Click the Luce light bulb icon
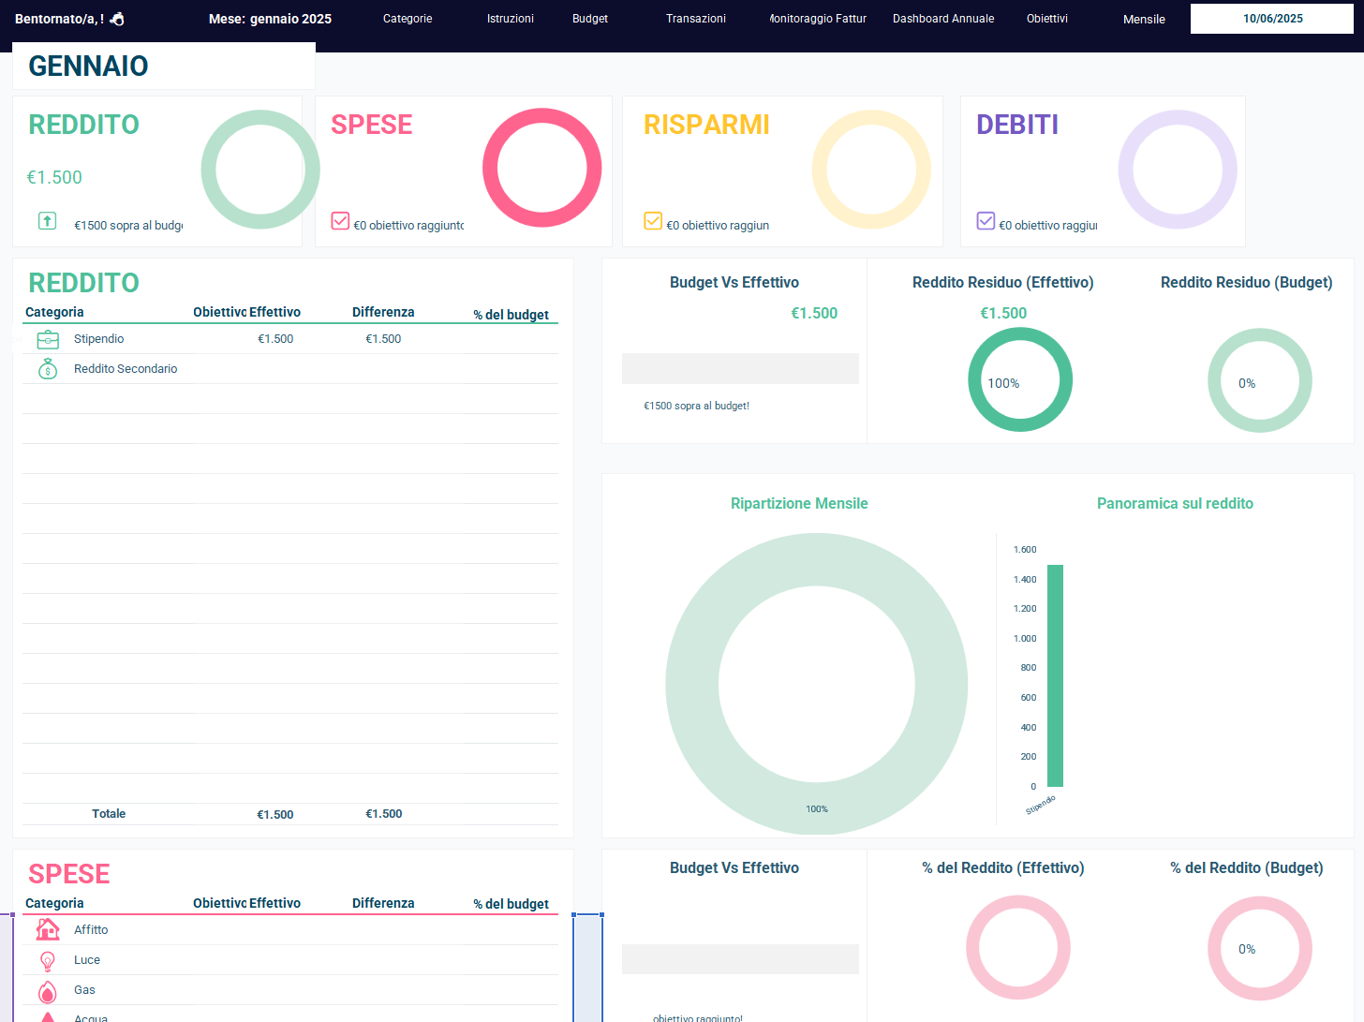This screenshot has height=1022, width=1364. click(48, 960)
